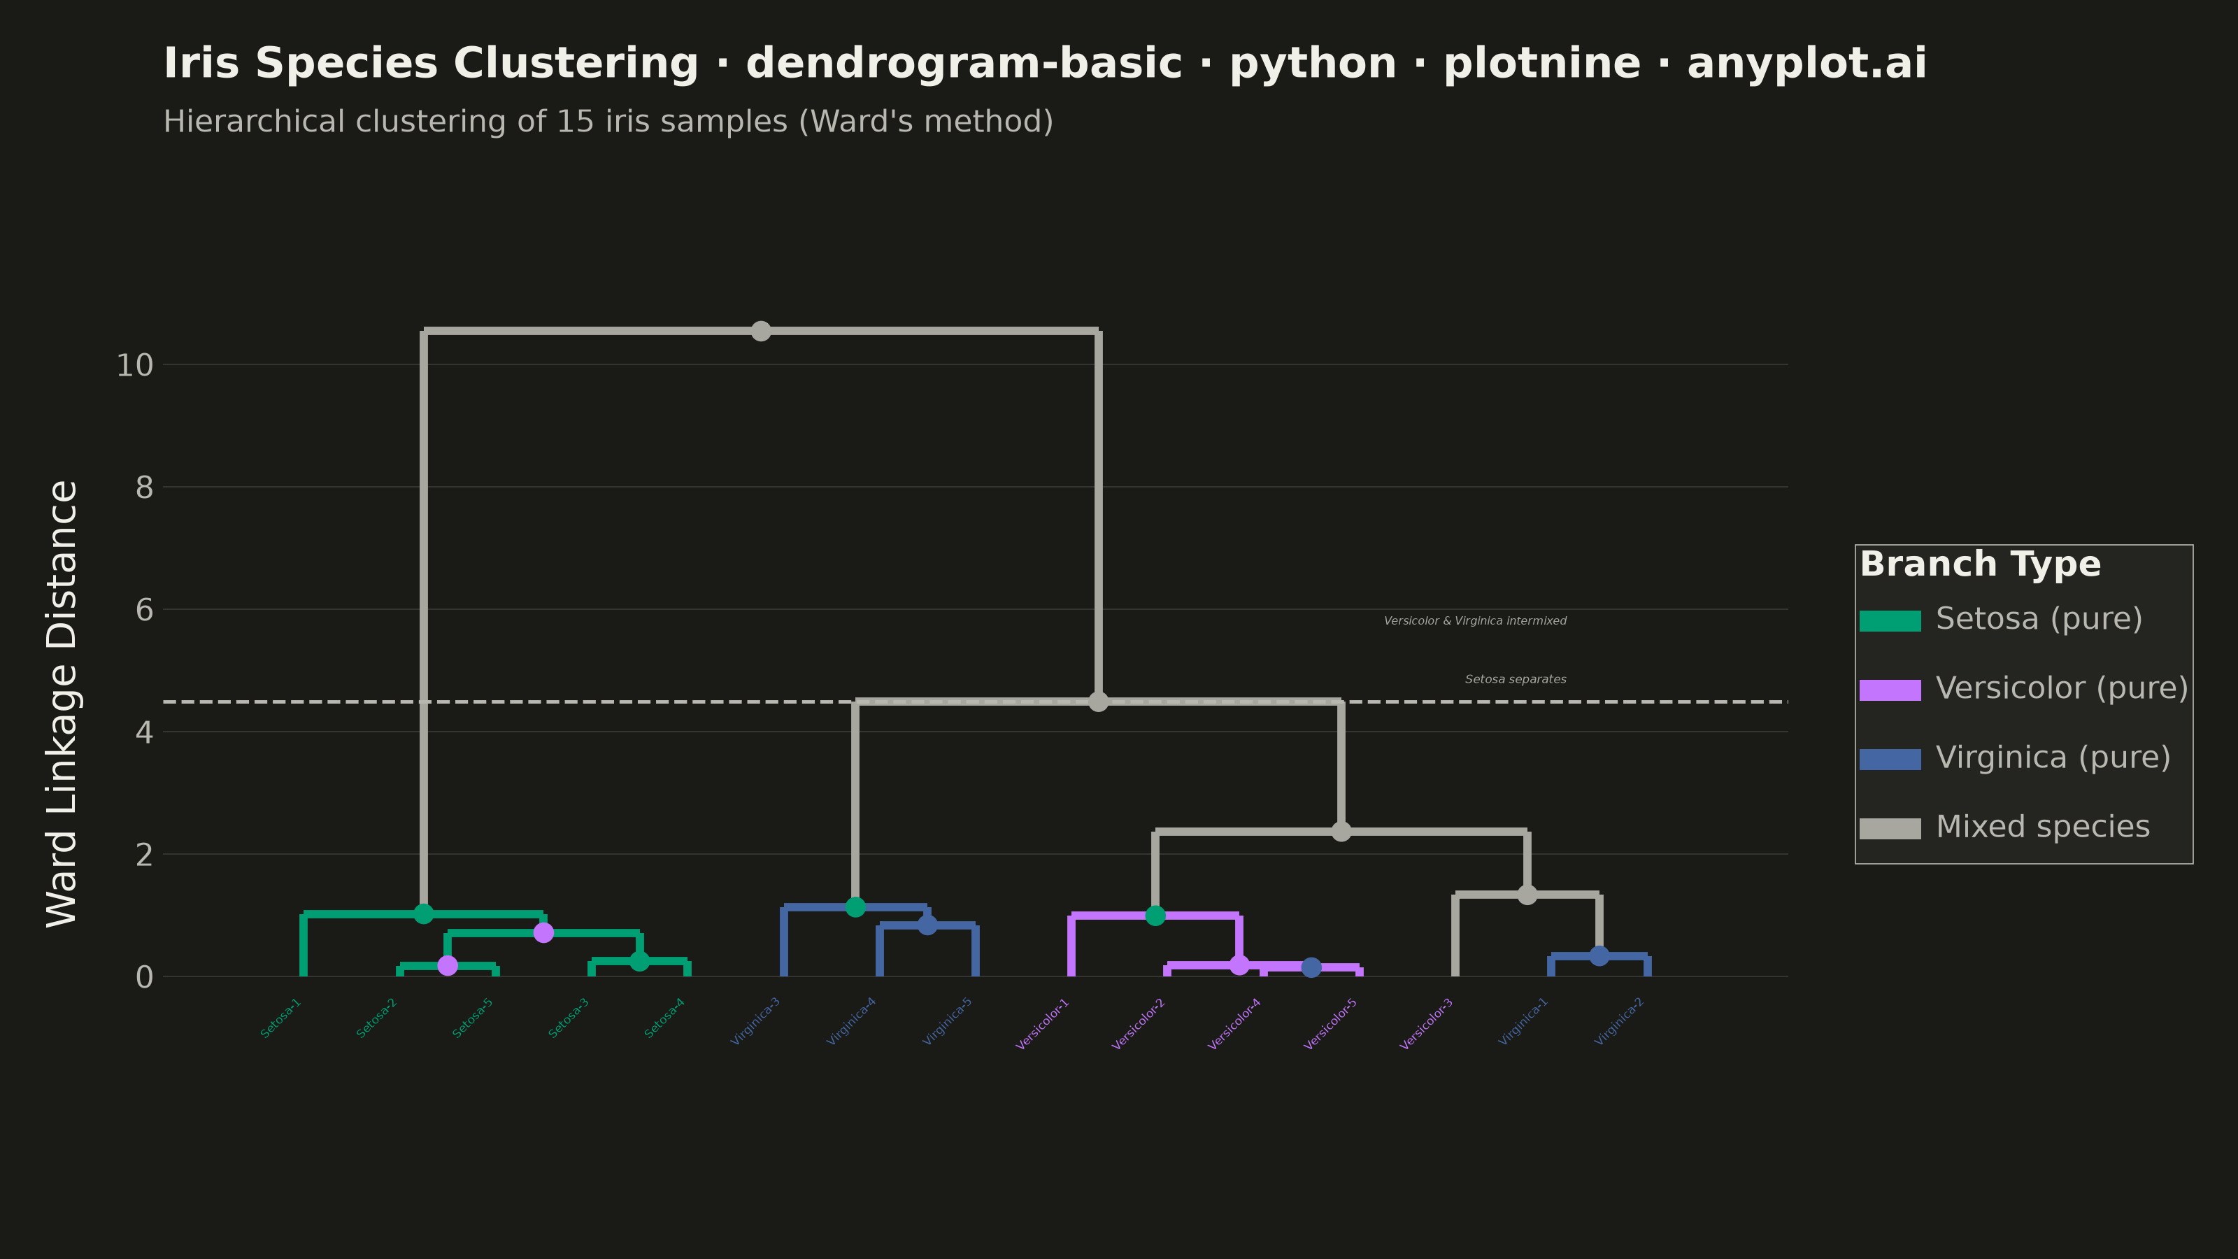Select the gray node on the dashed cut line
Screen dimensions: 2238x1259
point(1098,702)
